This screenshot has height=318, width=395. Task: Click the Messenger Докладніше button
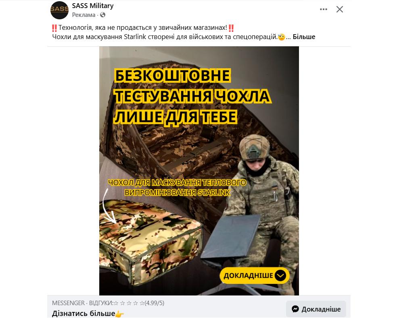pos(316,309)
